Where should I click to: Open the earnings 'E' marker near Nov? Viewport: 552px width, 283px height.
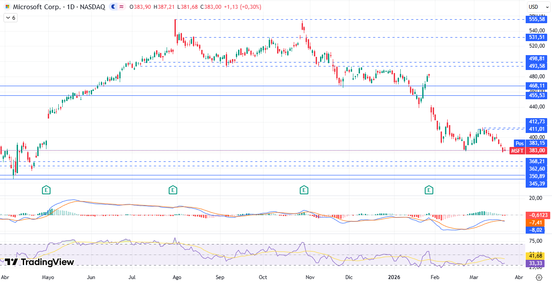coord(303,190)
